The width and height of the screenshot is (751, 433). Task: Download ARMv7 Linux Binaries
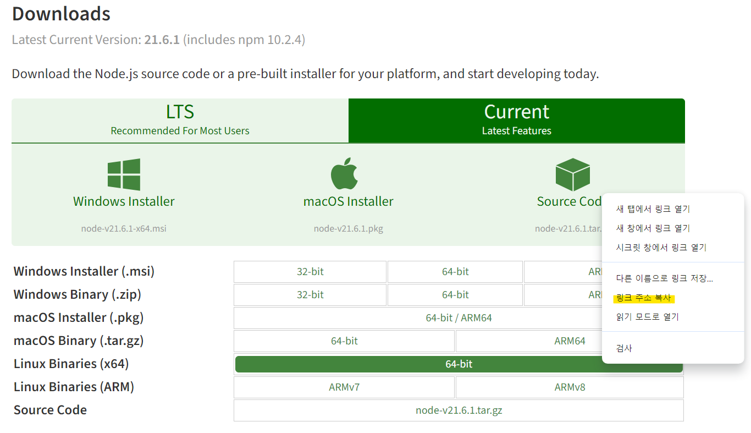click(344, 387)
